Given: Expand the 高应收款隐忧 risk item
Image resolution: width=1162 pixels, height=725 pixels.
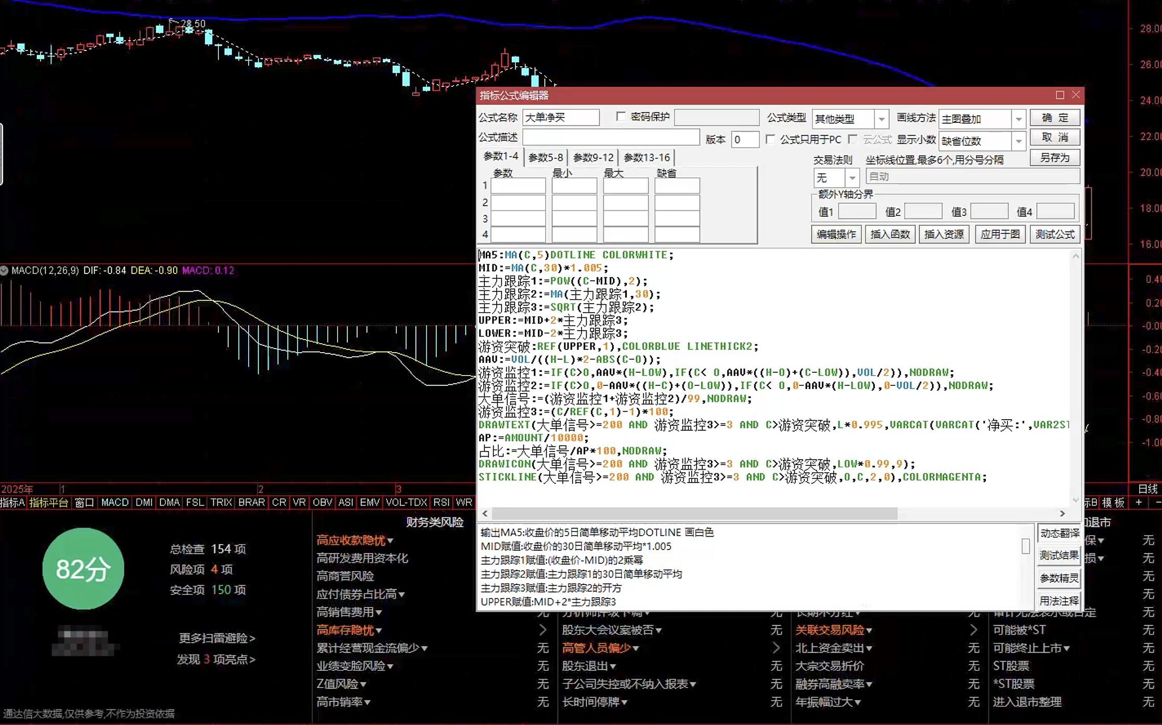Looking at the screenshot, I should tap(390, 541).
